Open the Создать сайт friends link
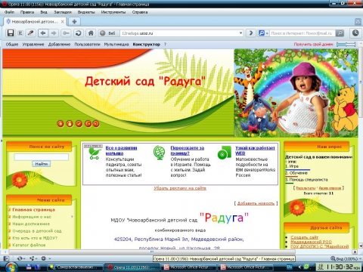Image resolution: width=363 pixels, height=272 pixels. click(304, 237)
